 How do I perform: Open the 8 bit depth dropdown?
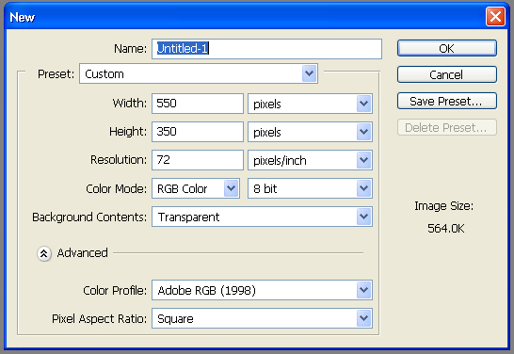point(310,188)
